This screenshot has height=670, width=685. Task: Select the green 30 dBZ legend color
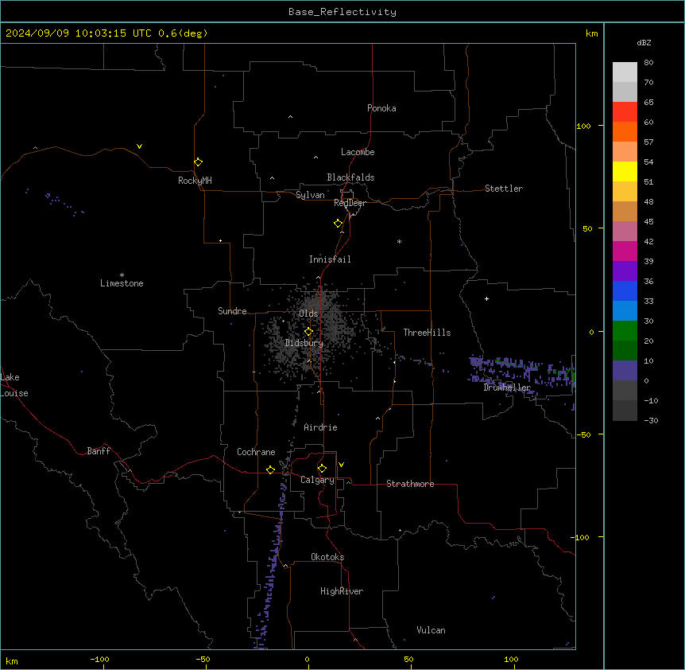(x=625, y=331)
